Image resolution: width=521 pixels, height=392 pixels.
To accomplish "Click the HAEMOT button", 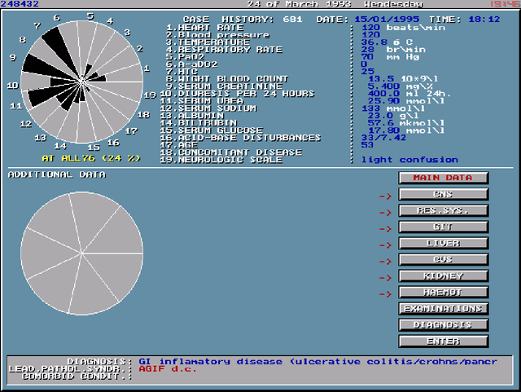I will (443, 292).
